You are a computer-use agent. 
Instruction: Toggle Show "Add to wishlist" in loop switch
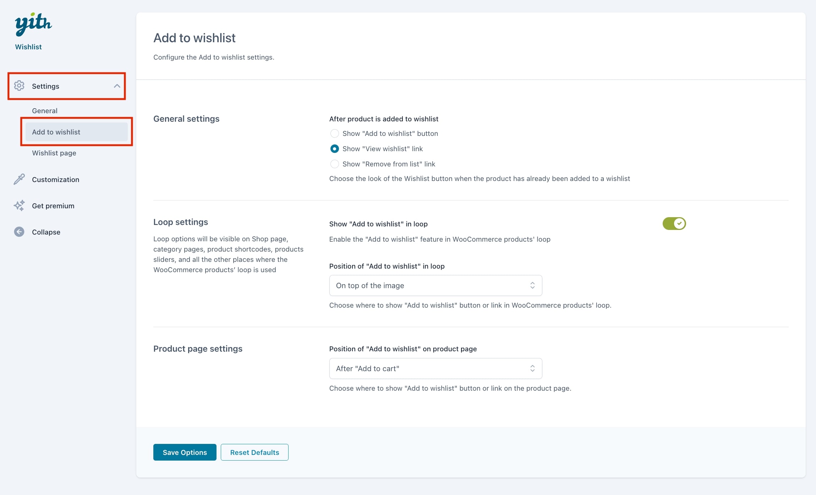(x=674, y=224)
